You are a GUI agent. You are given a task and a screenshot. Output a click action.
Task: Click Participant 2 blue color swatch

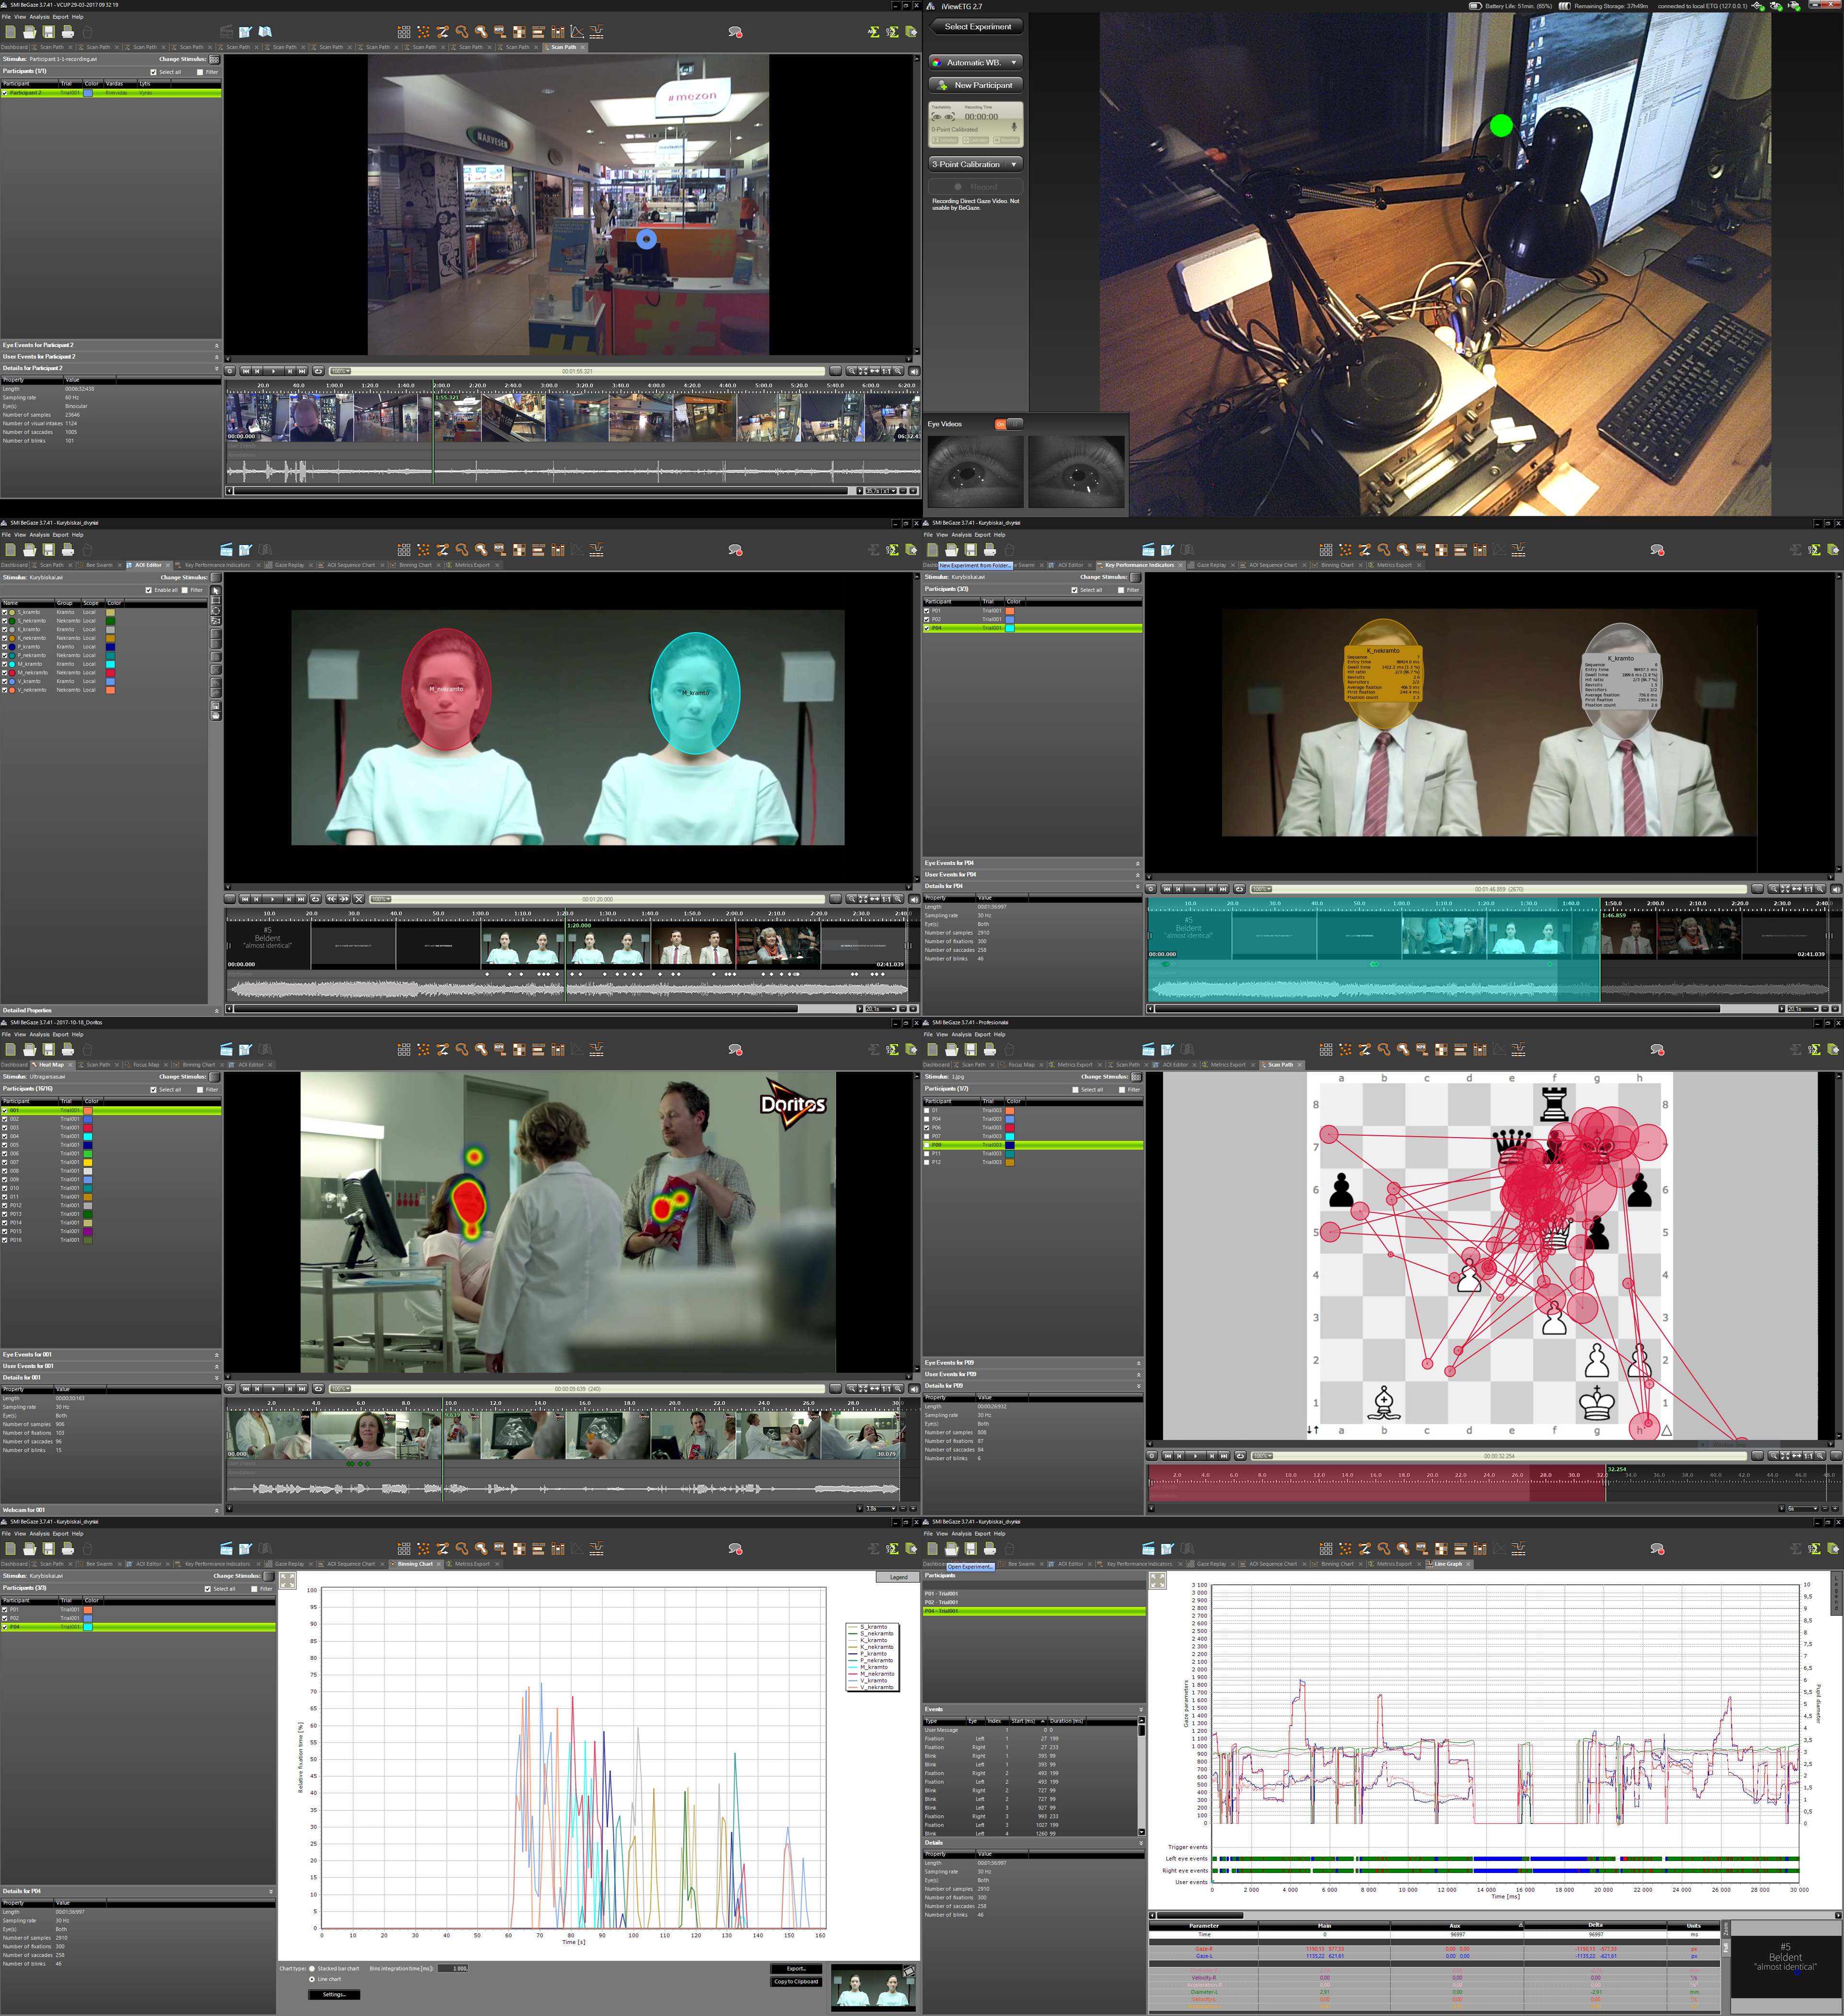coord(88,93)
